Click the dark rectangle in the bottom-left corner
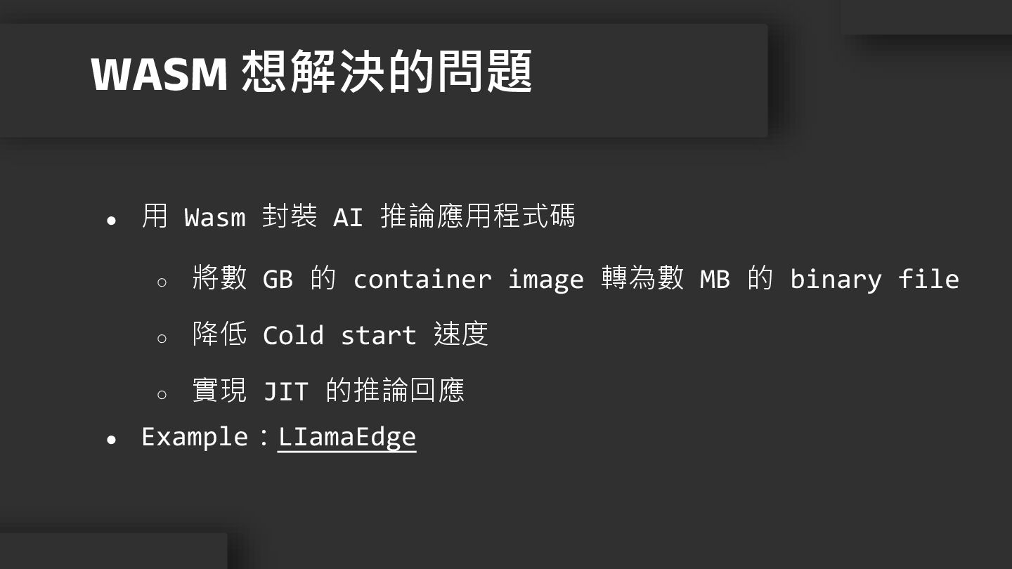This screenshot has width=1012, height=569. (113, 551)
